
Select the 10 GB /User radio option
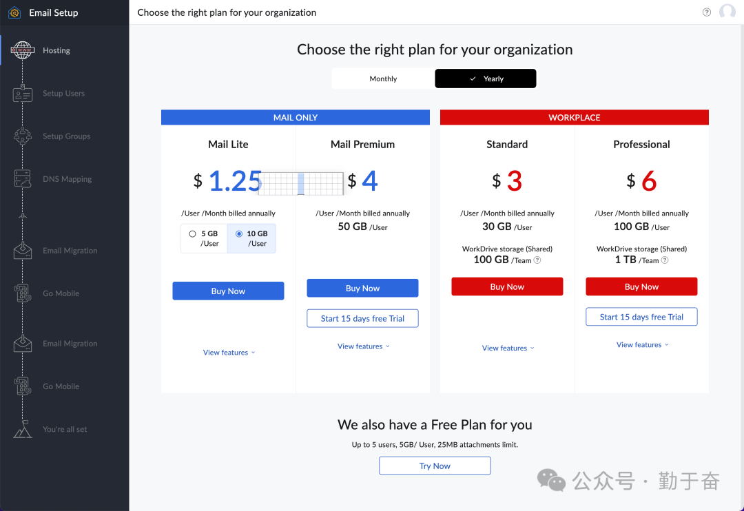pyautogui.click(x=239, y=234)
